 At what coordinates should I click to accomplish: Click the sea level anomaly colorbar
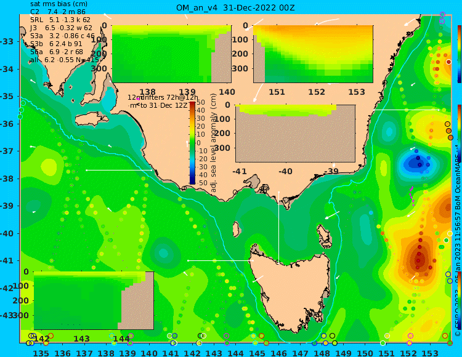coord(192,143)
